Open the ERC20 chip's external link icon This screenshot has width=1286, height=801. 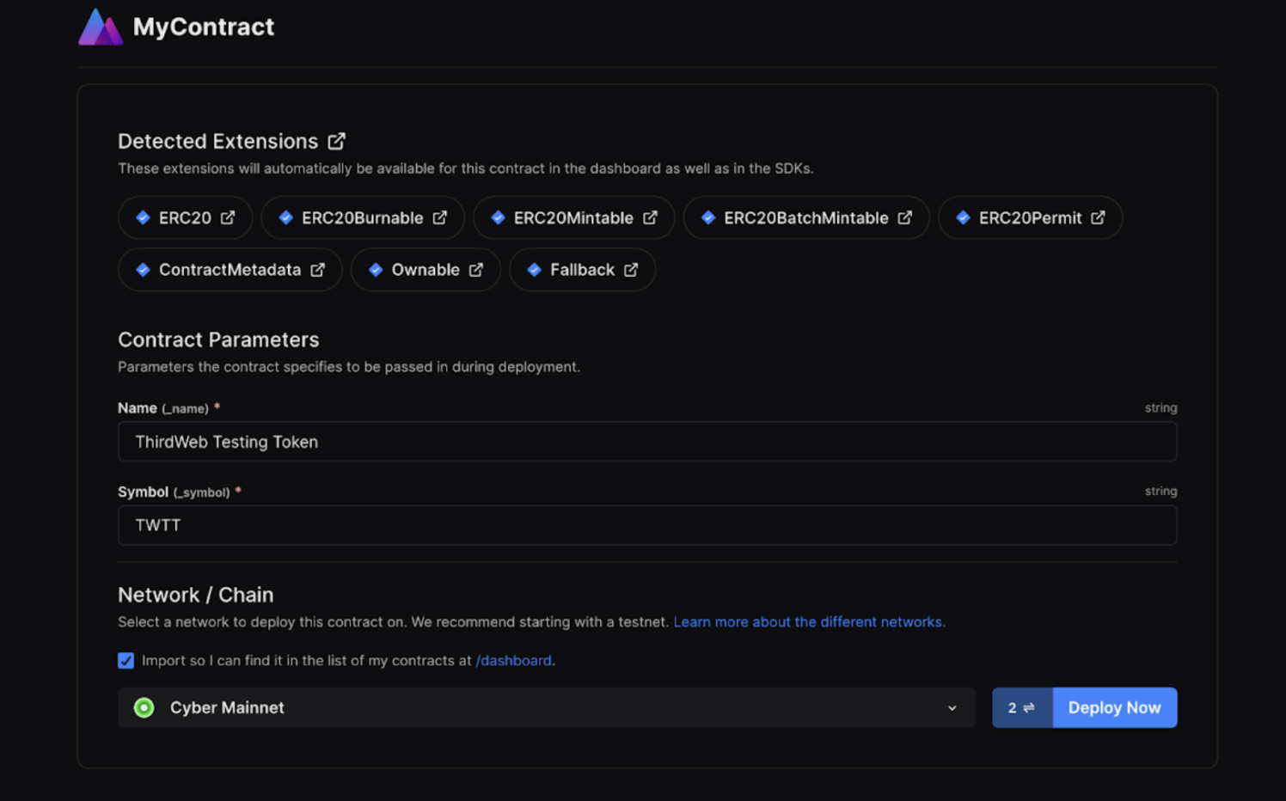pyautogui.click(x=228, y=218)
